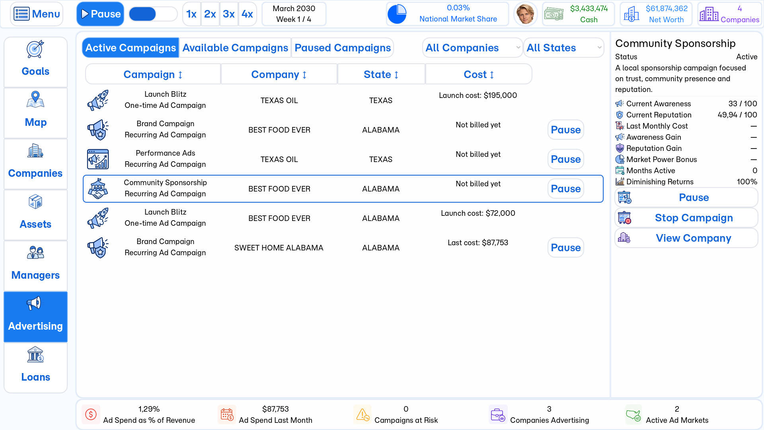The image size is (764, 430).
Task: Click the purple Companies count icon
Action: point(709,14)
